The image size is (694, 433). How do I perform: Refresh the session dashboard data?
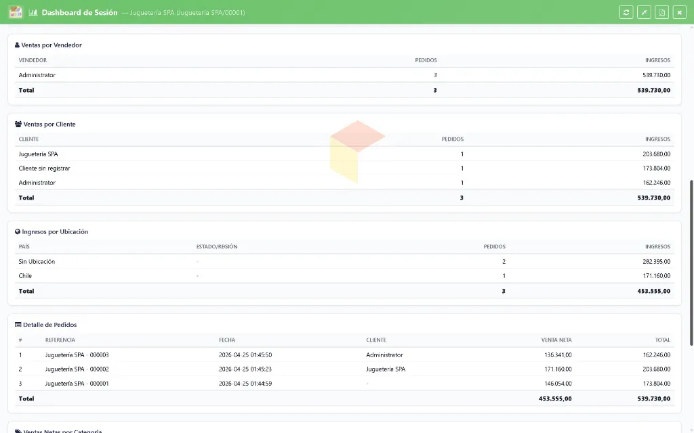pyautogui.click(x=626, y=12)
